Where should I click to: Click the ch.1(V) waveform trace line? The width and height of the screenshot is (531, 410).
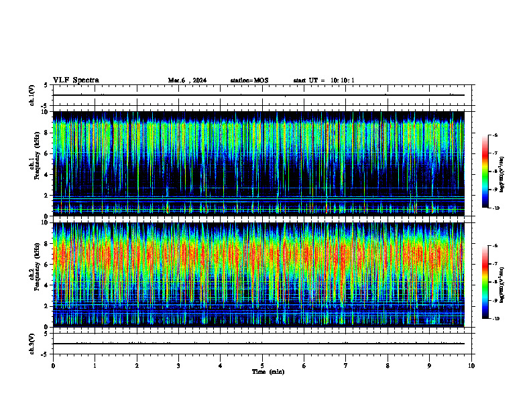point(258,95)
